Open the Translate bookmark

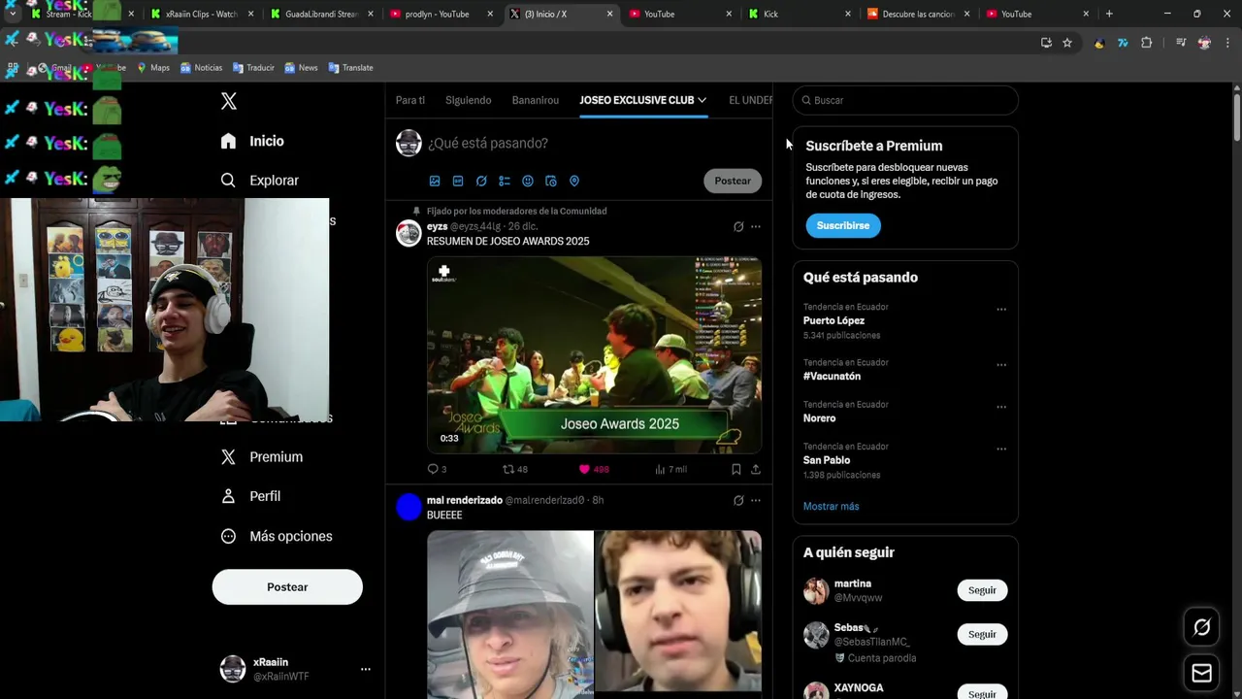pos(350,68)
